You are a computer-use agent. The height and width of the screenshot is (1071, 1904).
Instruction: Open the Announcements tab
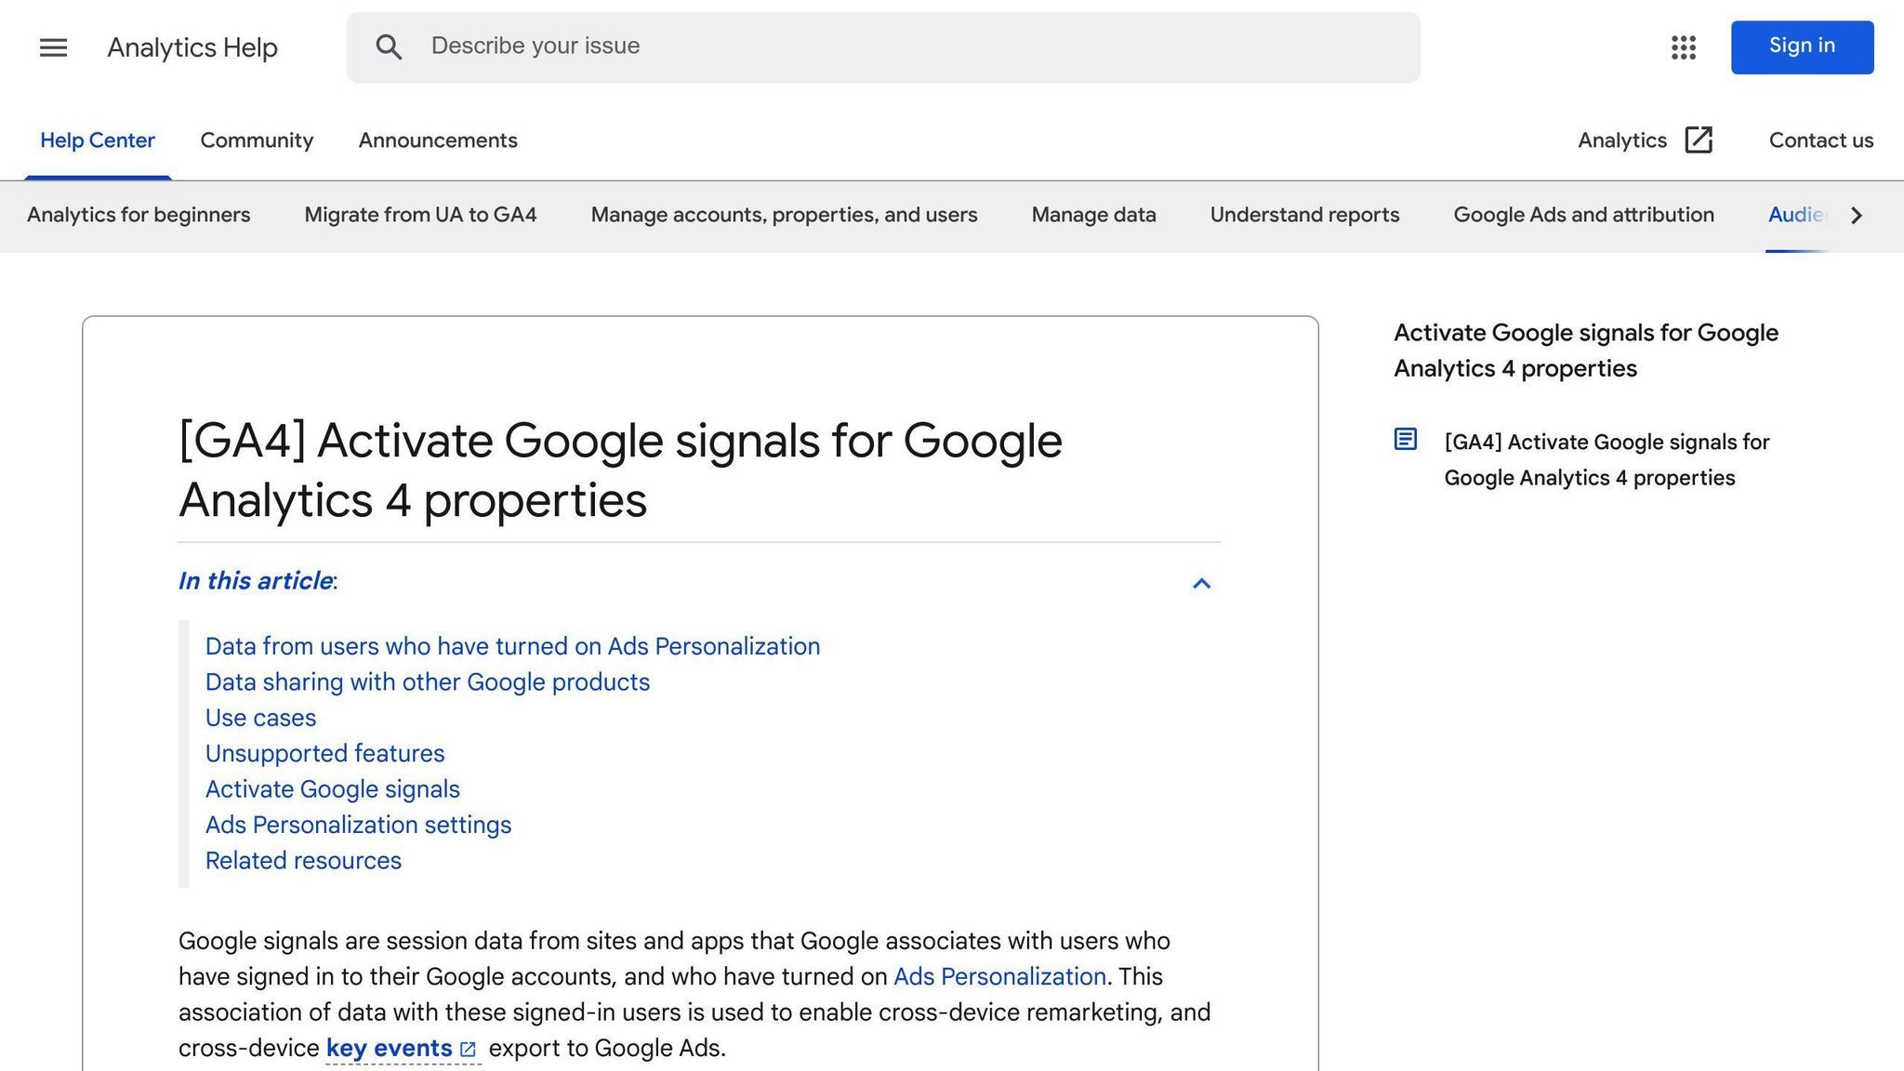click(437, 139)
